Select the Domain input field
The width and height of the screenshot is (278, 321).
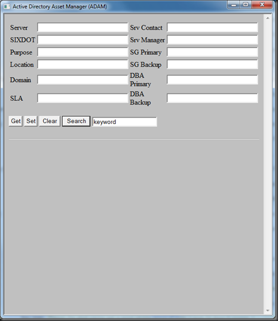pyautogui.click(x=83, y=79)
